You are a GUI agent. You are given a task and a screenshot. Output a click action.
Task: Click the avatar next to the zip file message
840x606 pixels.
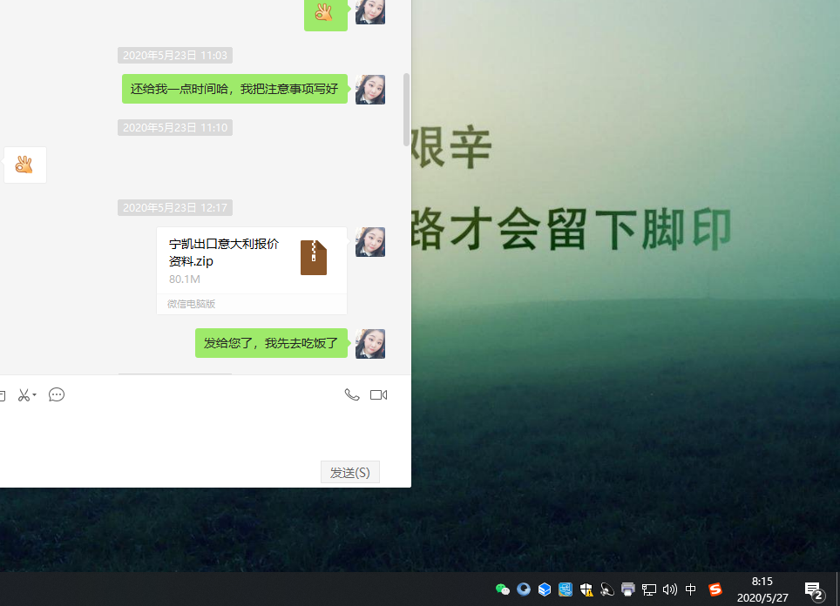(370, 242)
